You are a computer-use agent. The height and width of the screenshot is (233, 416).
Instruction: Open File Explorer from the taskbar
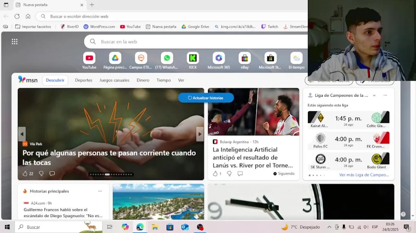155,227
